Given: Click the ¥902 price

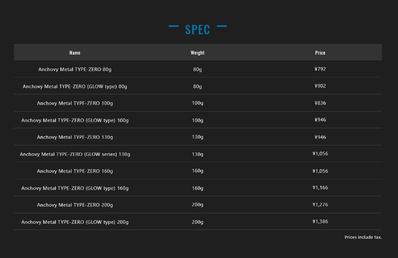Looking at the screenshot, I should click(x=320, y=86).
